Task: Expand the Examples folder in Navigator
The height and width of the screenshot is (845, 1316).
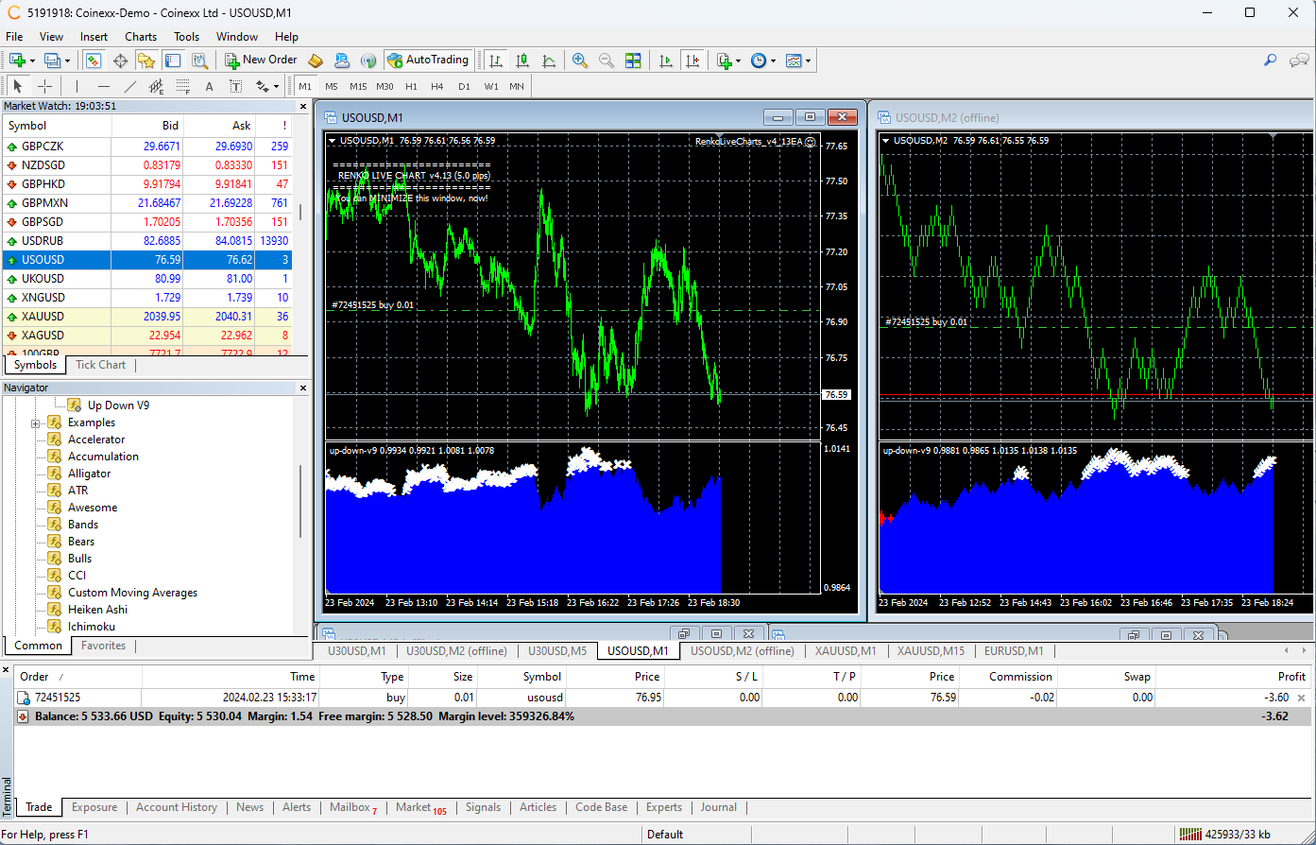Action: click(36, 422)
